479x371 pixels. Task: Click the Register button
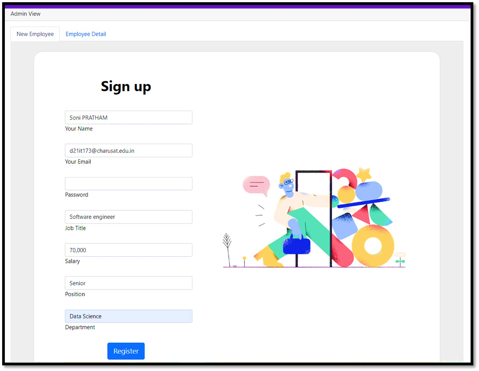pos(126,351)
